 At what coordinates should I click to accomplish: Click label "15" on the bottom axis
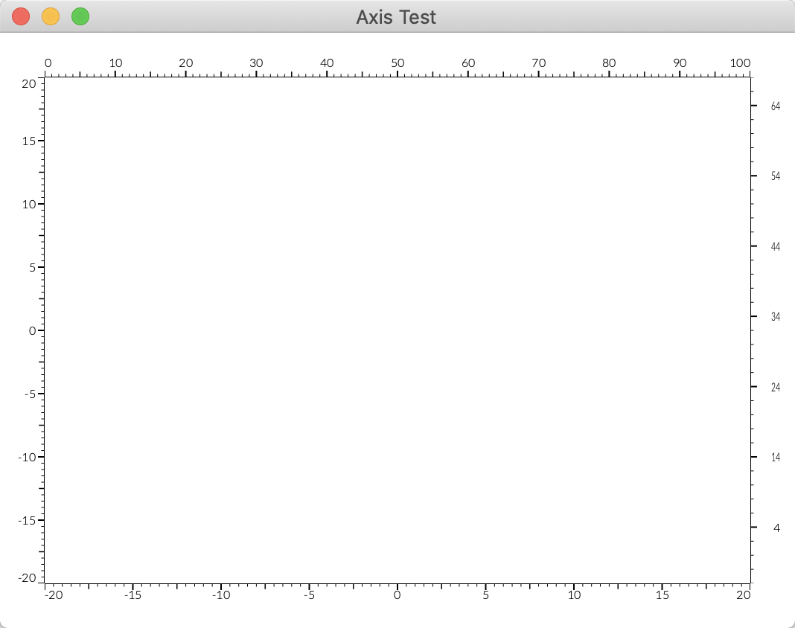(x=662, y=595)
